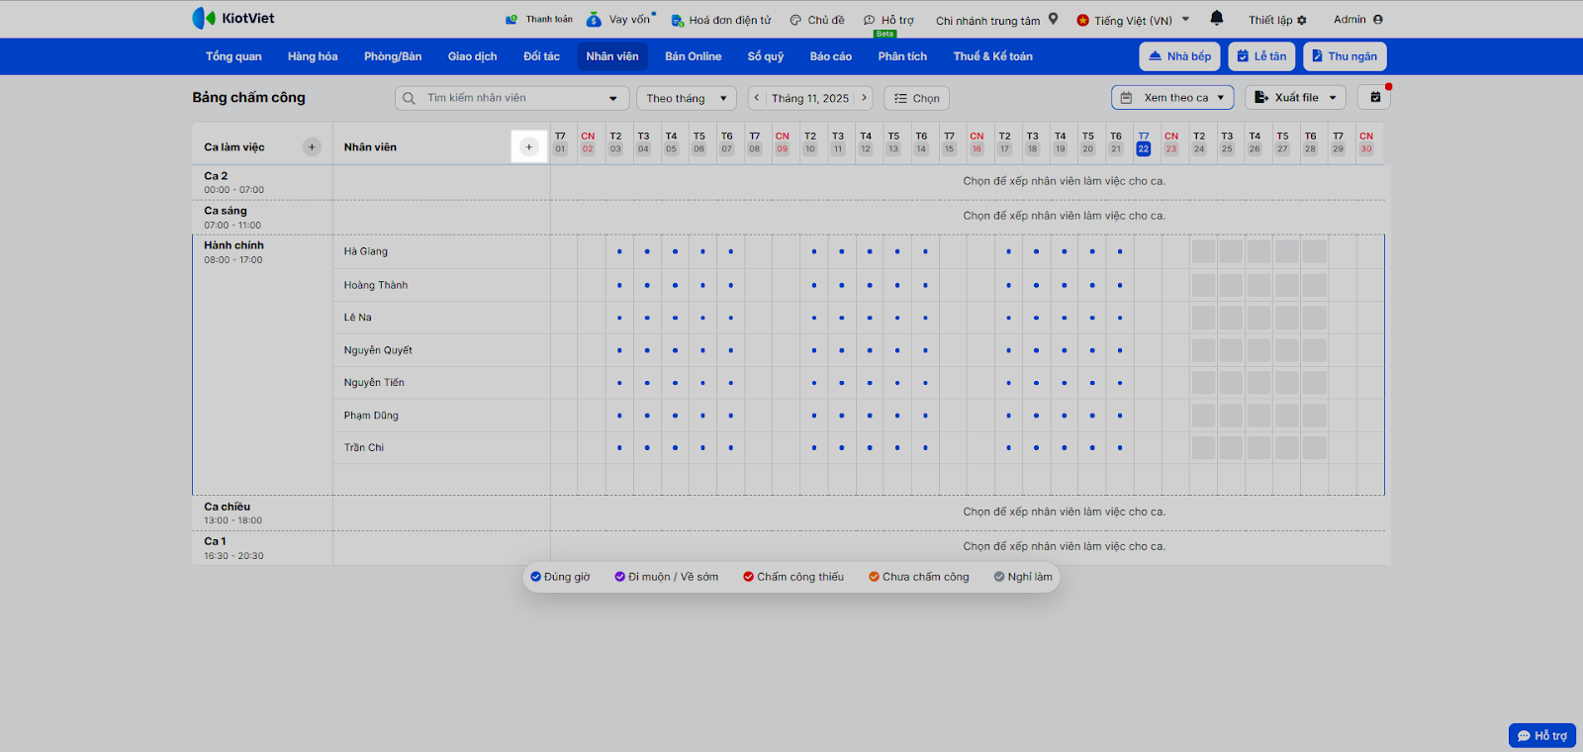The height and width of the screenshot is (752, 1583).
Task: Click employee name Hoàng Thành
Action: tap(376, 285)
